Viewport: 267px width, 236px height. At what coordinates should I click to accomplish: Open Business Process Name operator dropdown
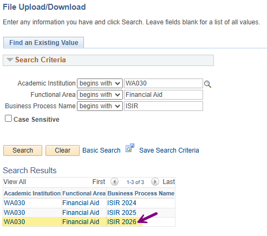100,106
